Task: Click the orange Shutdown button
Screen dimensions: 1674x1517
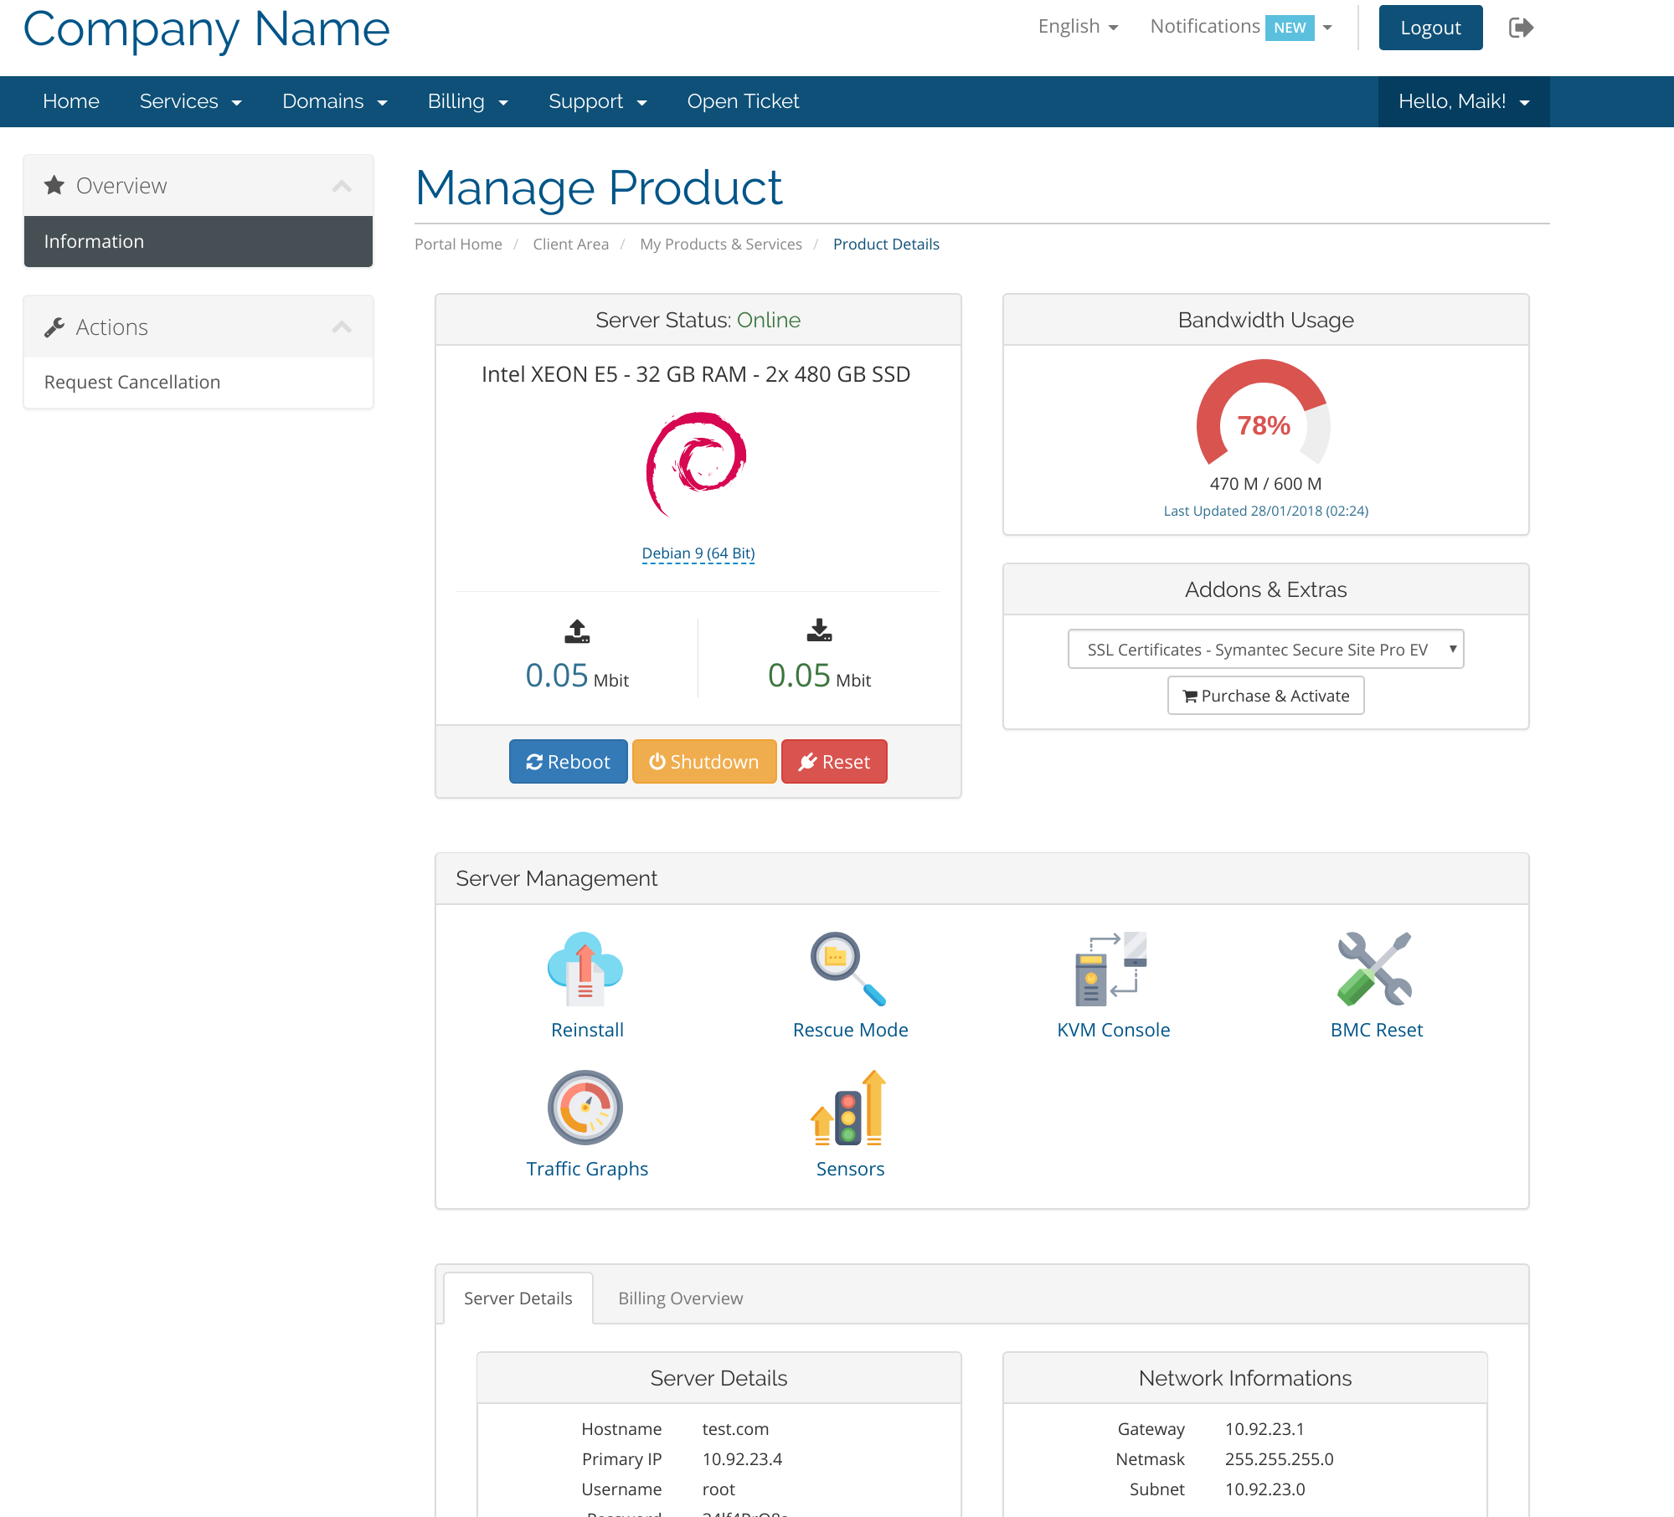Action: click(704, 761)
